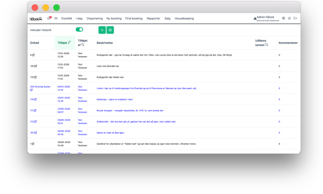Image resolution: width=323 pixels, height=194 pixels.
Task: Sort by the Tilføjet column header
Action: click(64, 43)
